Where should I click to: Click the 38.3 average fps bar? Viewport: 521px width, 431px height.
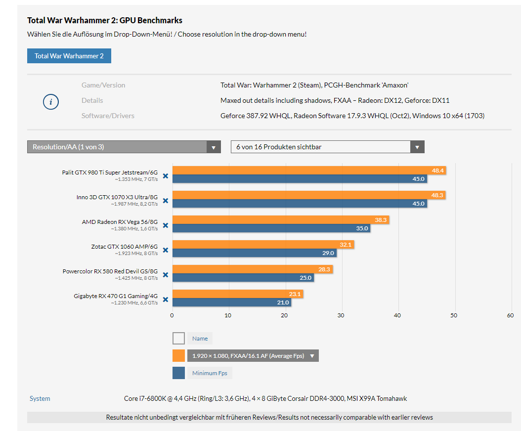281,219
